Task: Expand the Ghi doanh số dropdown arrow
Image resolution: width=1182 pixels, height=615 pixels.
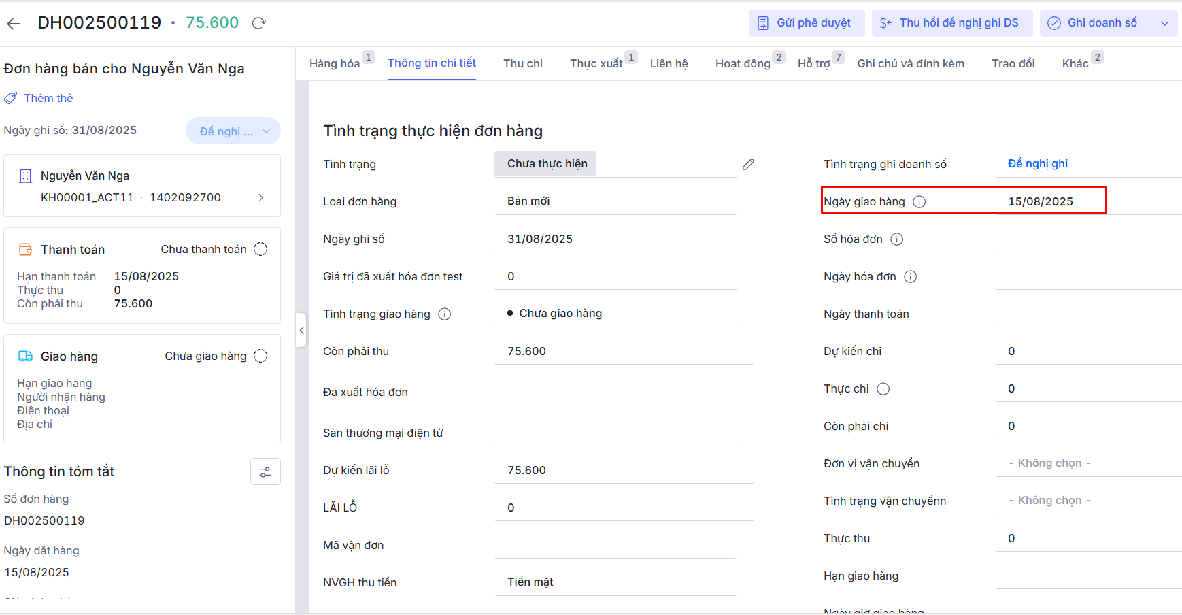Action: coord(1164,23)
